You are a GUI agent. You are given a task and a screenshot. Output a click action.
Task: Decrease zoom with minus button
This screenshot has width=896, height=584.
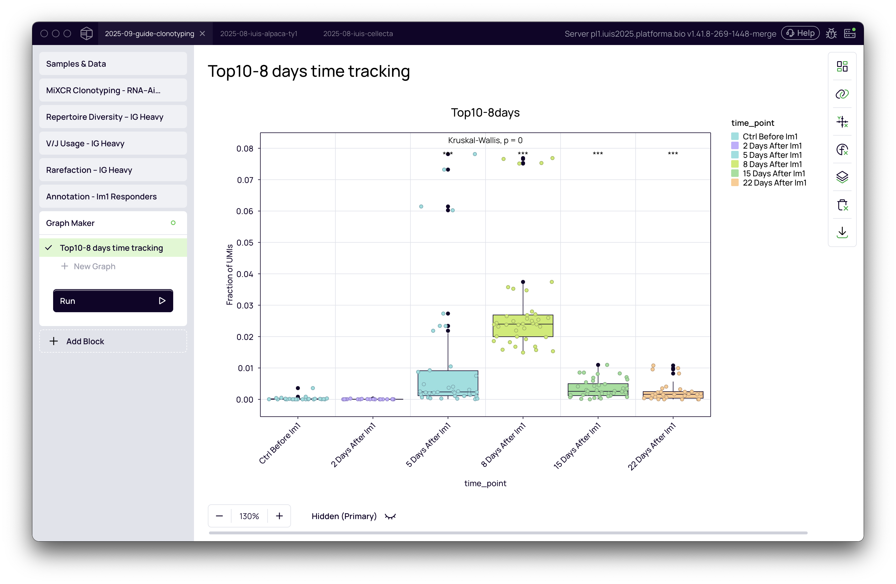pyautogui.click(x=219, y=516)
